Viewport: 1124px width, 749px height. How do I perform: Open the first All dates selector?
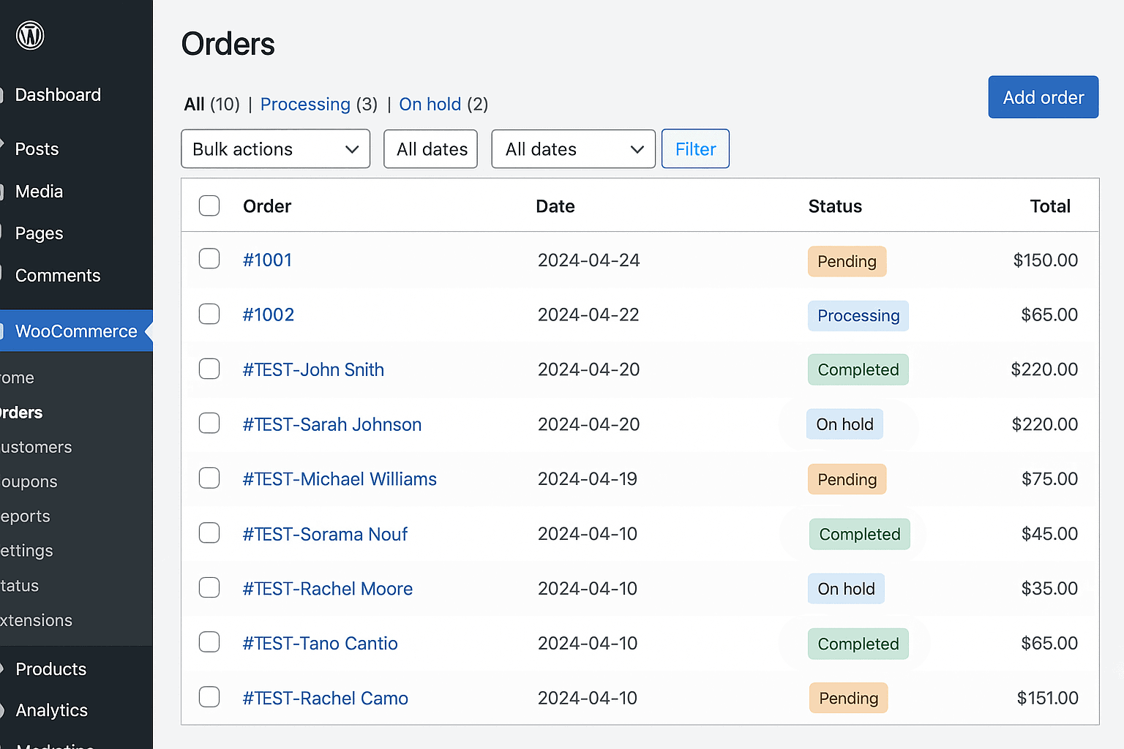(x=430, y=148)
